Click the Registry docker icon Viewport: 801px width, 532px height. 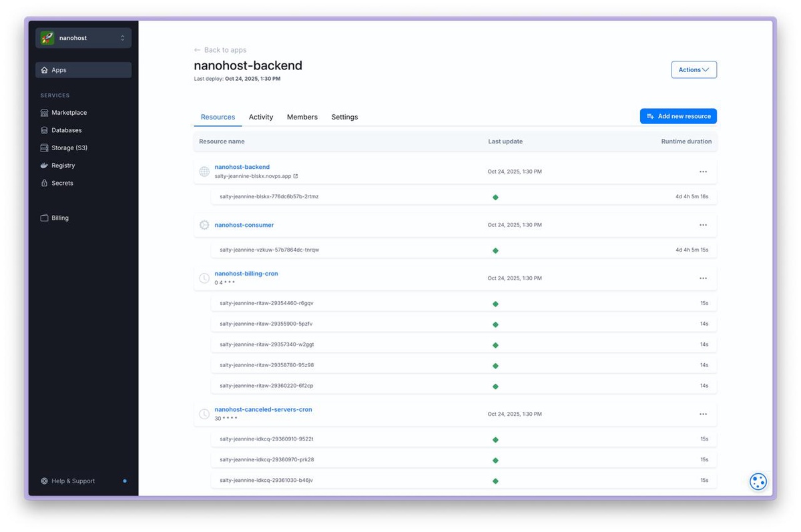44,166
